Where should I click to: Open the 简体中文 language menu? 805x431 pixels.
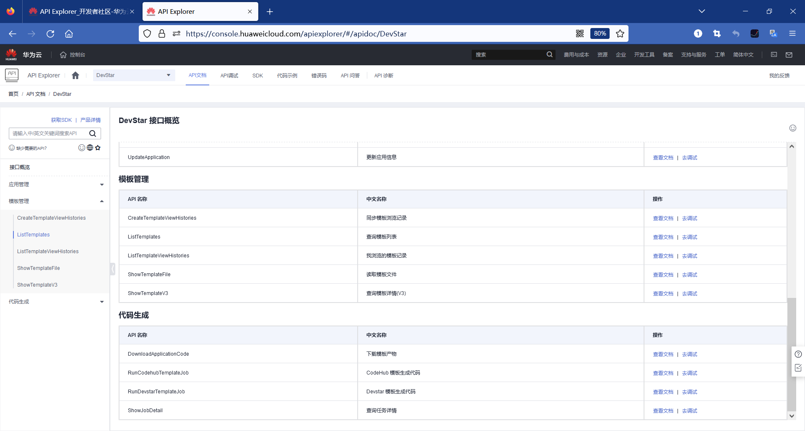743,55
